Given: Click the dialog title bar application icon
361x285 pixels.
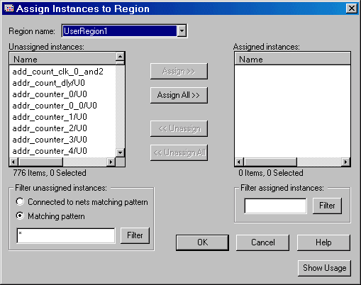Looking at the screenshot, I should coord(9,9).
